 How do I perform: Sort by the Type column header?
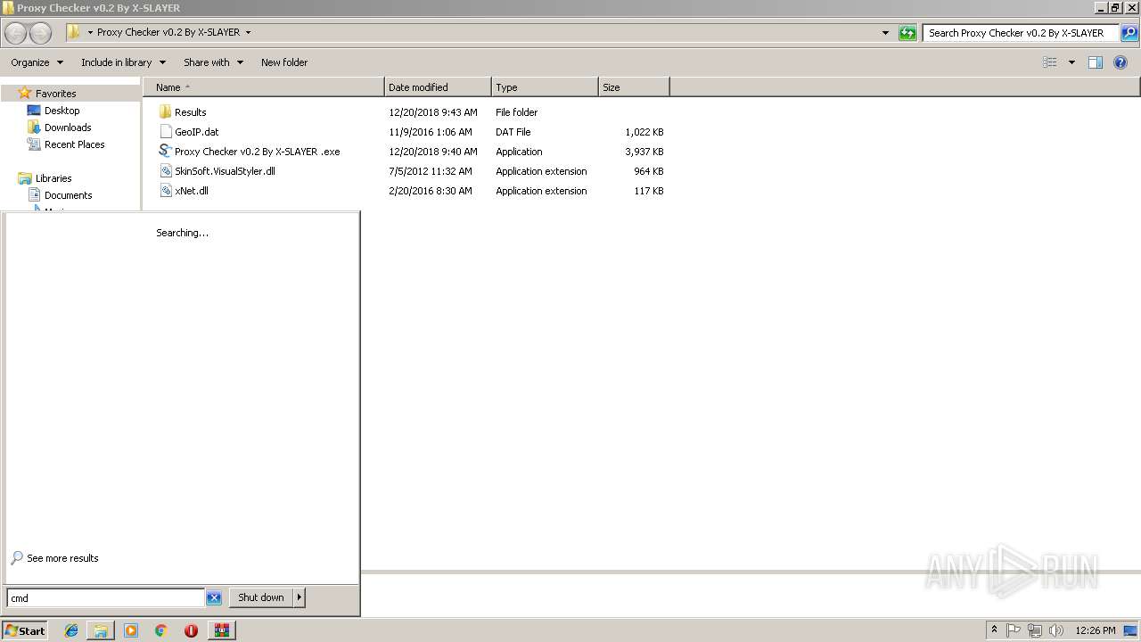pyautogui.click(x=545, y=87)
